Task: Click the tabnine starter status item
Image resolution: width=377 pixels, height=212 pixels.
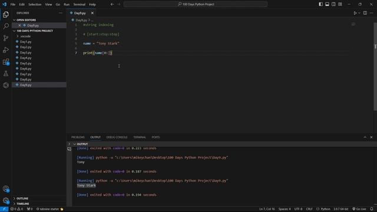Action: pos(49,209)
